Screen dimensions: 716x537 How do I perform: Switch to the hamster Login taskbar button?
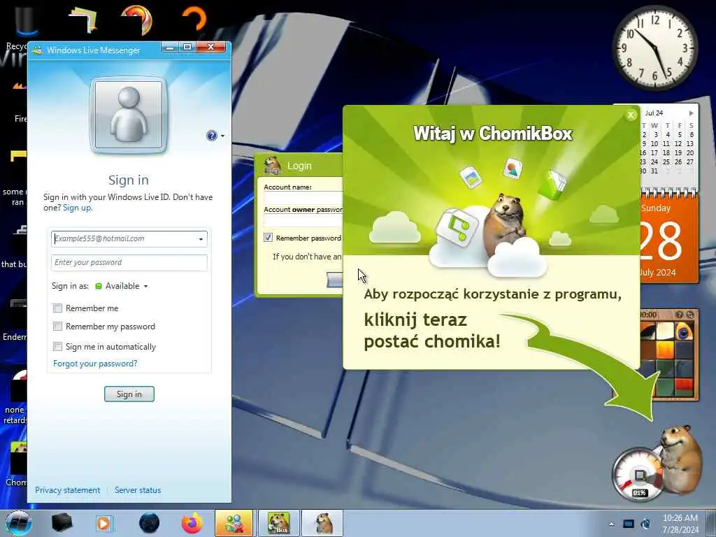pos(322,523)
